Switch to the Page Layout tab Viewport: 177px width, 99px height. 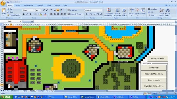(28, 5)
